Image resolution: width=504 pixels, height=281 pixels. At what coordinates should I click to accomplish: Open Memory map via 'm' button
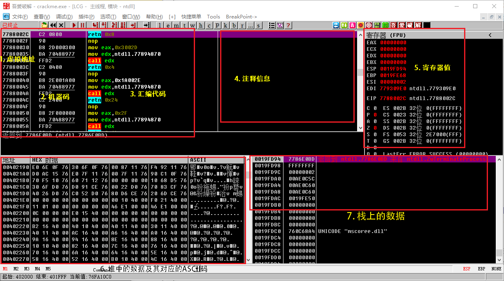point(177,25)
